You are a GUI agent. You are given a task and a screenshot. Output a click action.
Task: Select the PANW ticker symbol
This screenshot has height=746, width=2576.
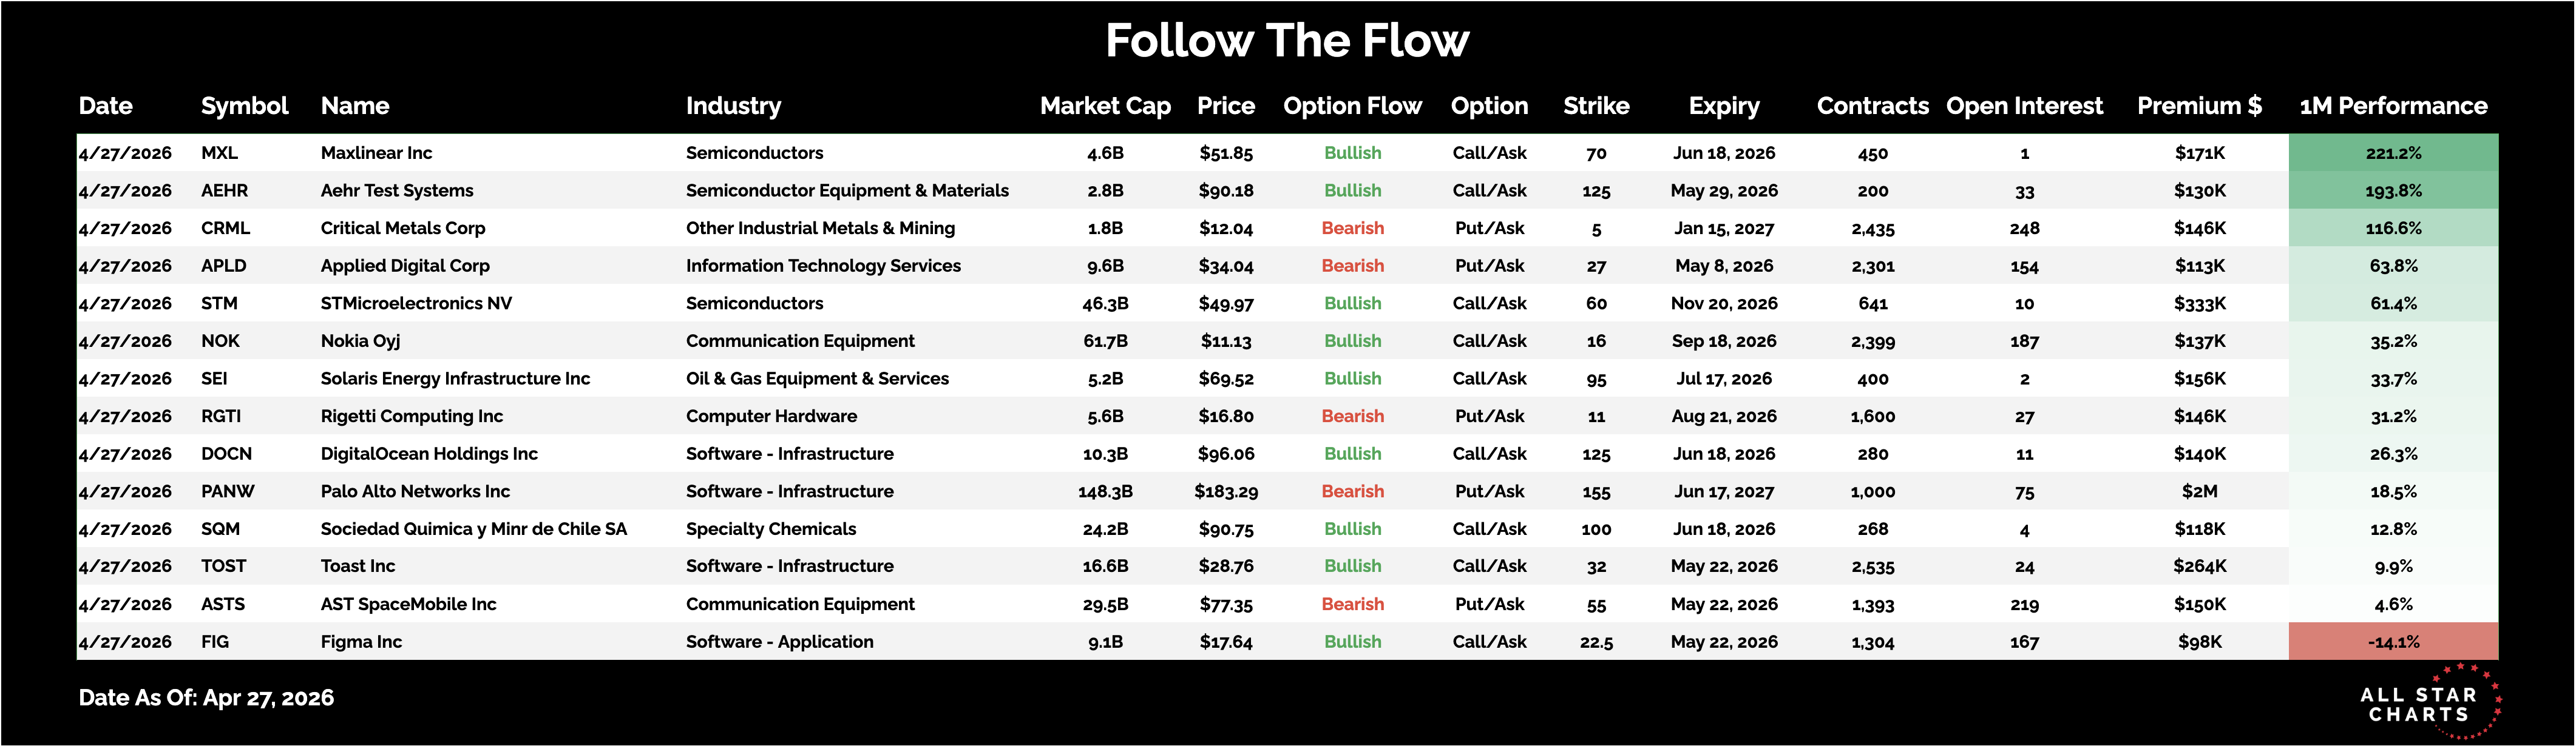pos(227,491)
